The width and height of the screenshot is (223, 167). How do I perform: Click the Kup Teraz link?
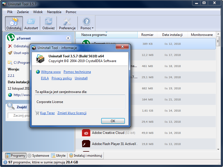point(47,113)
